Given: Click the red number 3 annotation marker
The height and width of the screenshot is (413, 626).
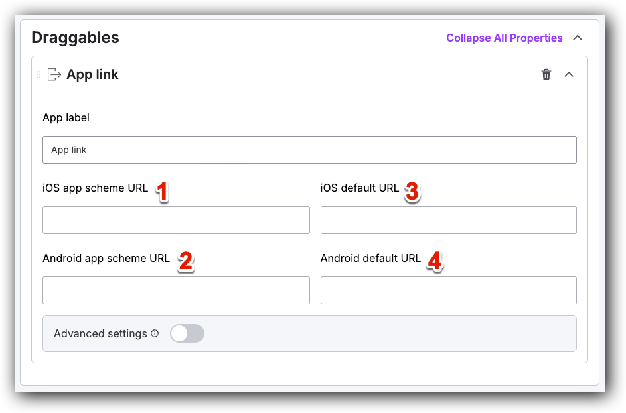Looking at the screenshot, I should click(x=412, y=192).
